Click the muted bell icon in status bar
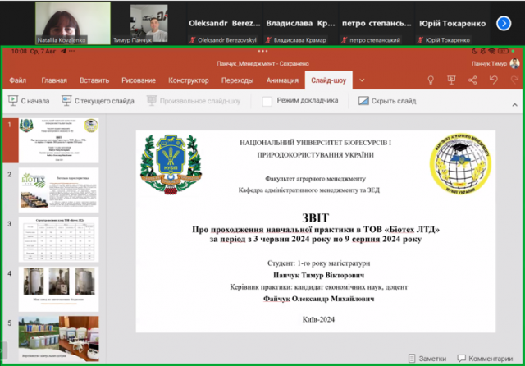The width and height of the screenshot is (525, 366). click(x=483, y=51)
